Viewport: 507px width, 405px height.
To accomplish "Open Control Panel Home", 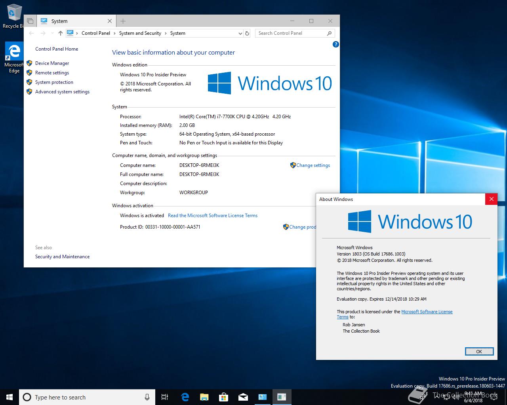I will [x=57, y=49].
